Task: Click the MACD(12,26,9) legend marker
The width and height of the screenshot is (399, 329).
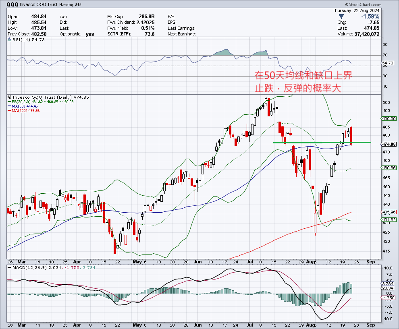Action: tap(10, 267)
